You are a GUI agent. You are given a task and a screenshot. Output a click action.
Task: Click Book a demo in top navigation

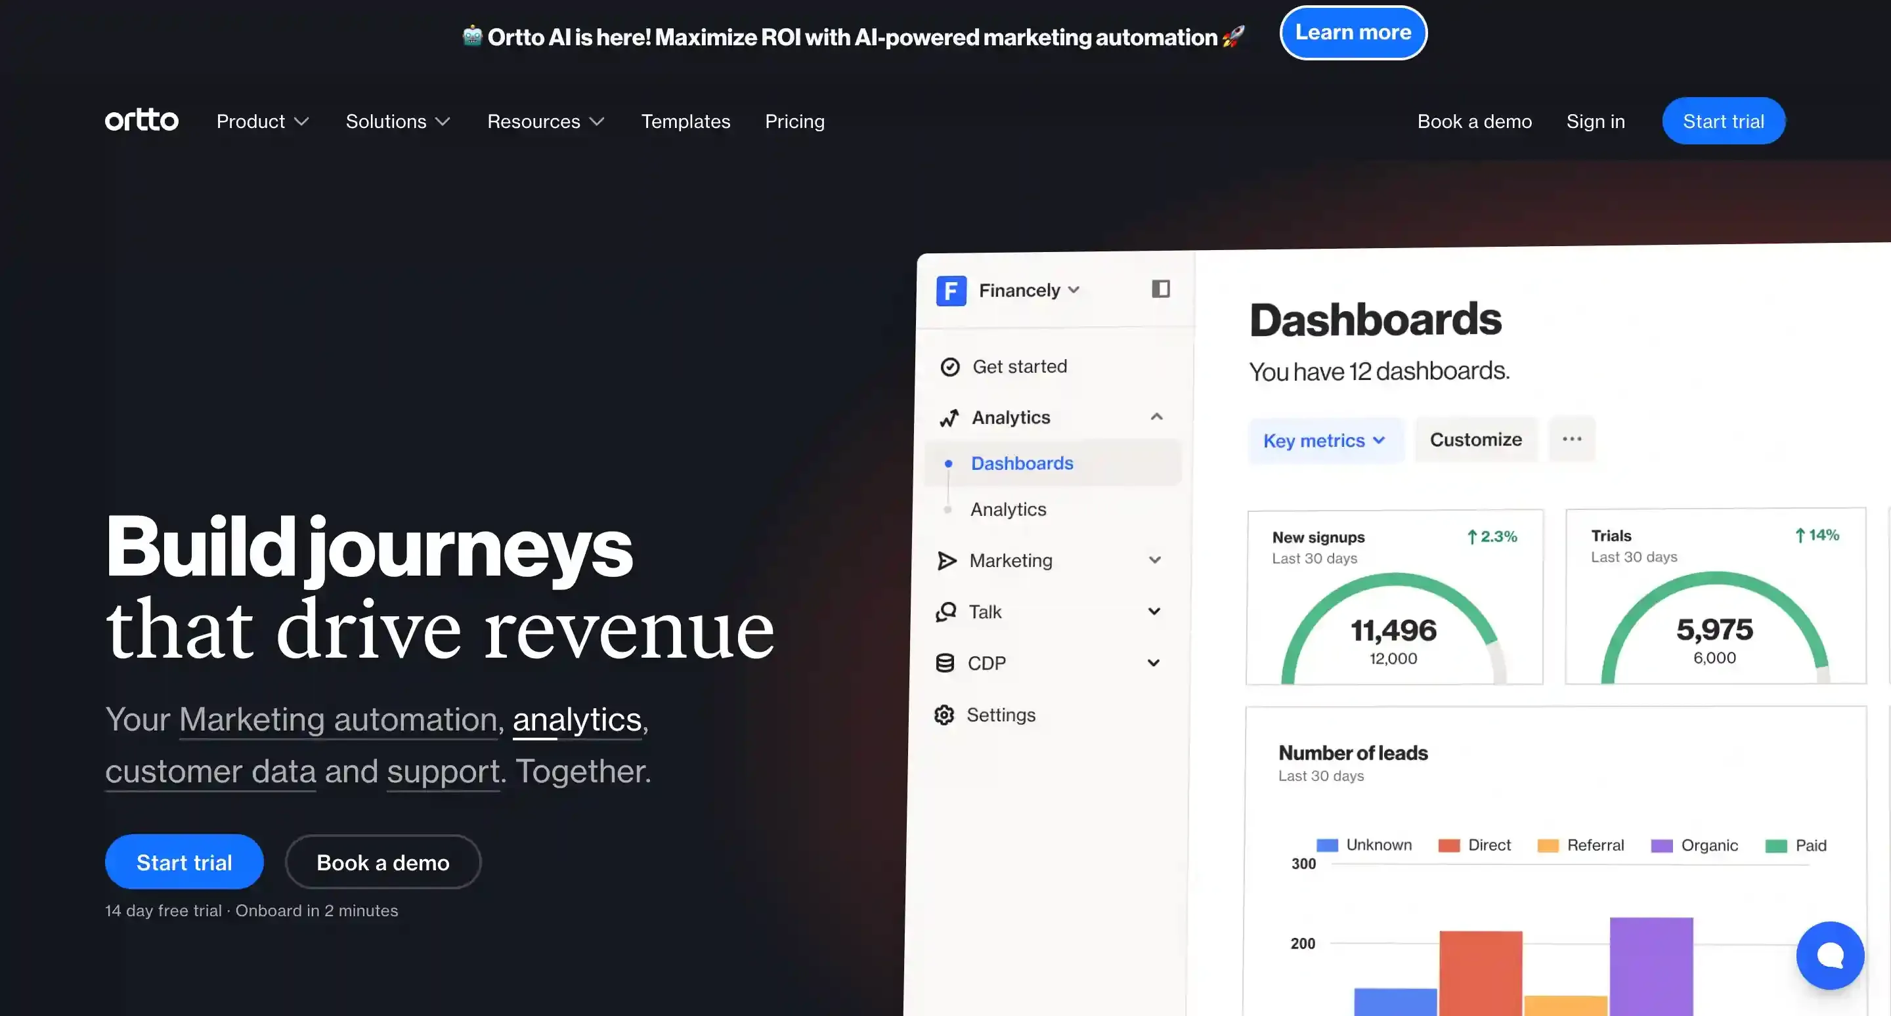click(1474, 121)
